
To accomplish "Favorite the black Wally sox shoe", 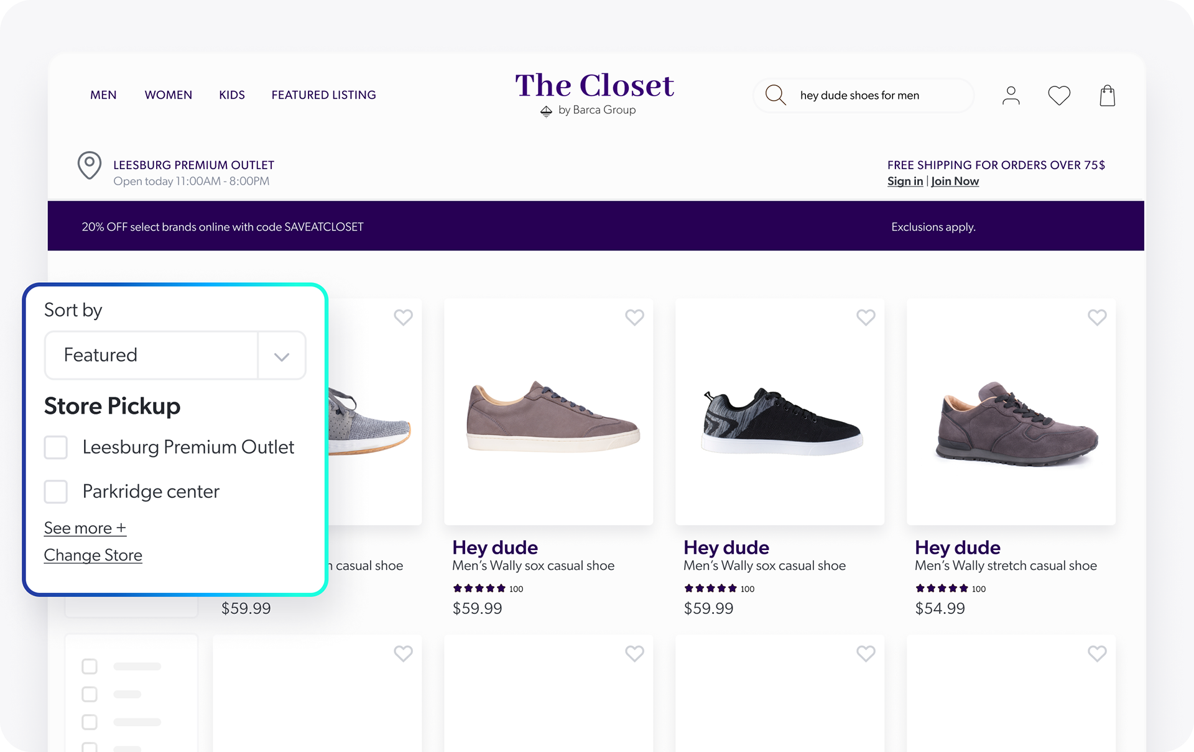I will pos(866,318).
